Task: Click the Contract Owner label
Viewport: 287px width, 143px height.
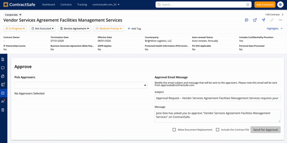Action: (12, 37)
